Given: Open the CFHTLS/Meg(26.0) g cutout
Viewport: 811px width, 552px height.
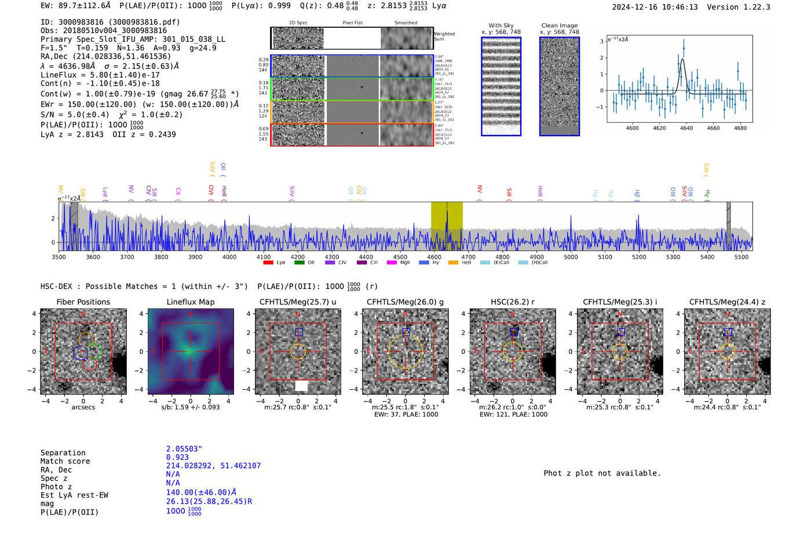Looking at the screenshot, I should [405, 351].
